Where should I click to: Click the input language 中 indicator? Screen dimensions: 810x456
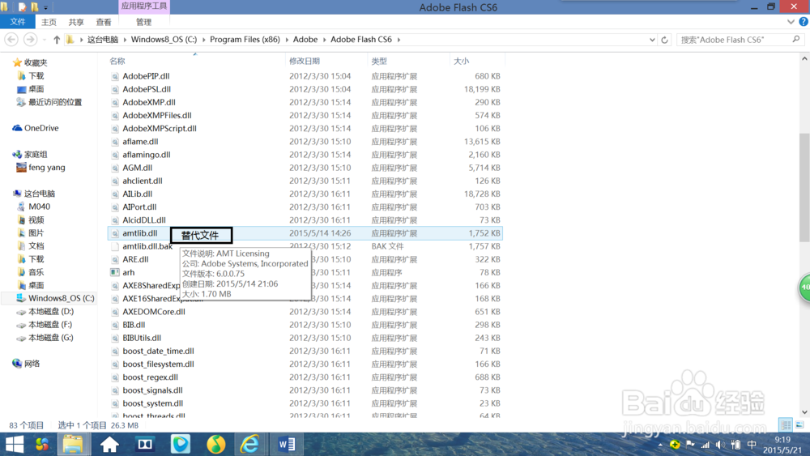point(752,445)
